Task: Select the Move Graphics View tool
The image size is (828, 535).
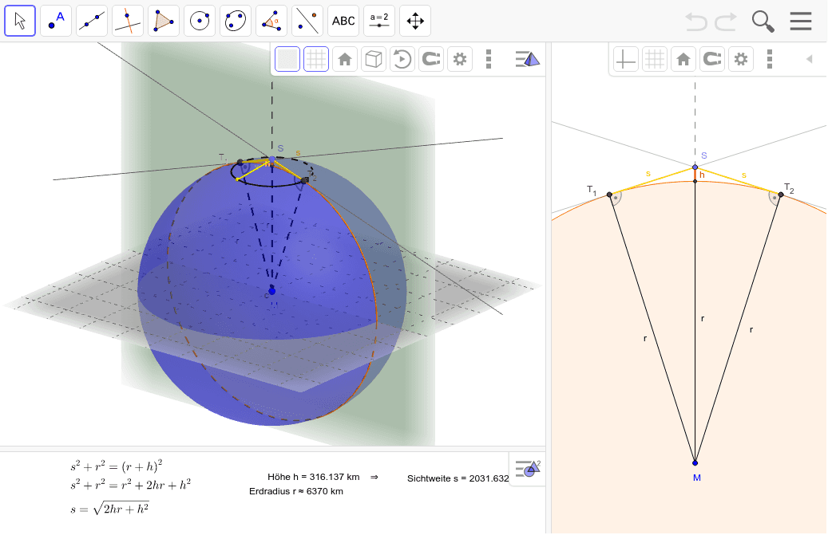Action: pyautogui.click(x=415, y=21)
